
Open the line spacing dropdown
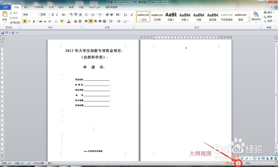111,21
